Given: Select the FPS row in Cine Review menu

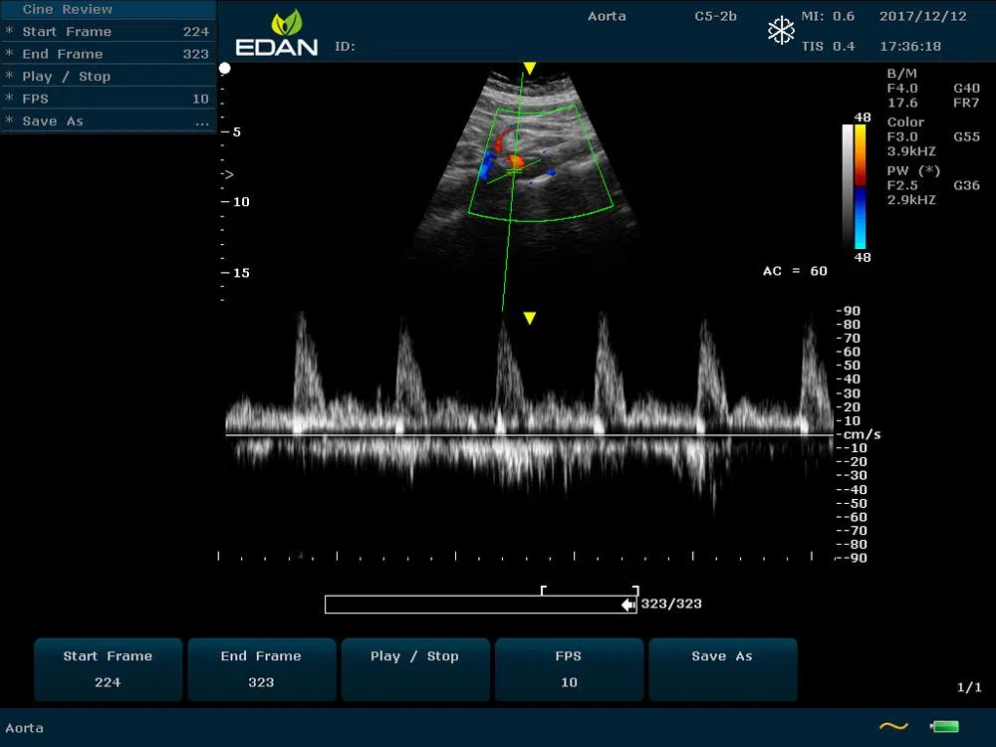Looking at the screenshot, I should click(108, 99).
